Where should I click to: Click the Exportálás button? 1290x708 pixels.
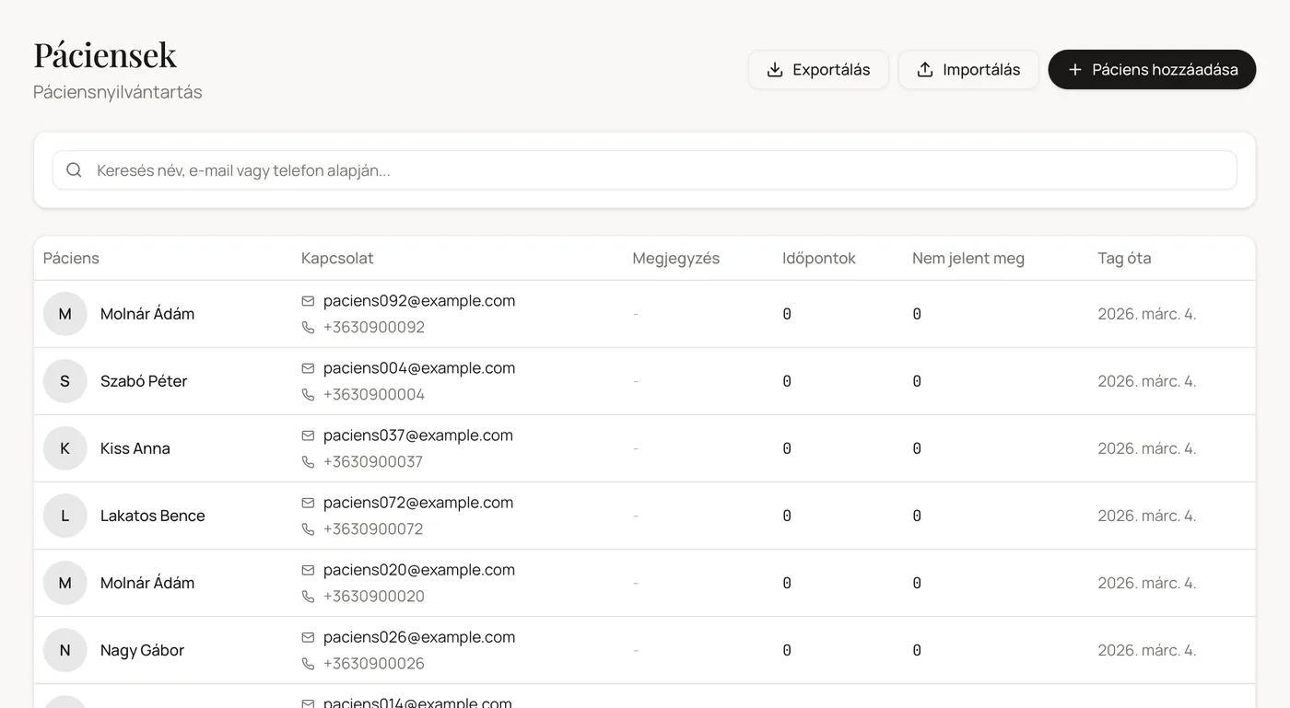click(x=818, y=70)
